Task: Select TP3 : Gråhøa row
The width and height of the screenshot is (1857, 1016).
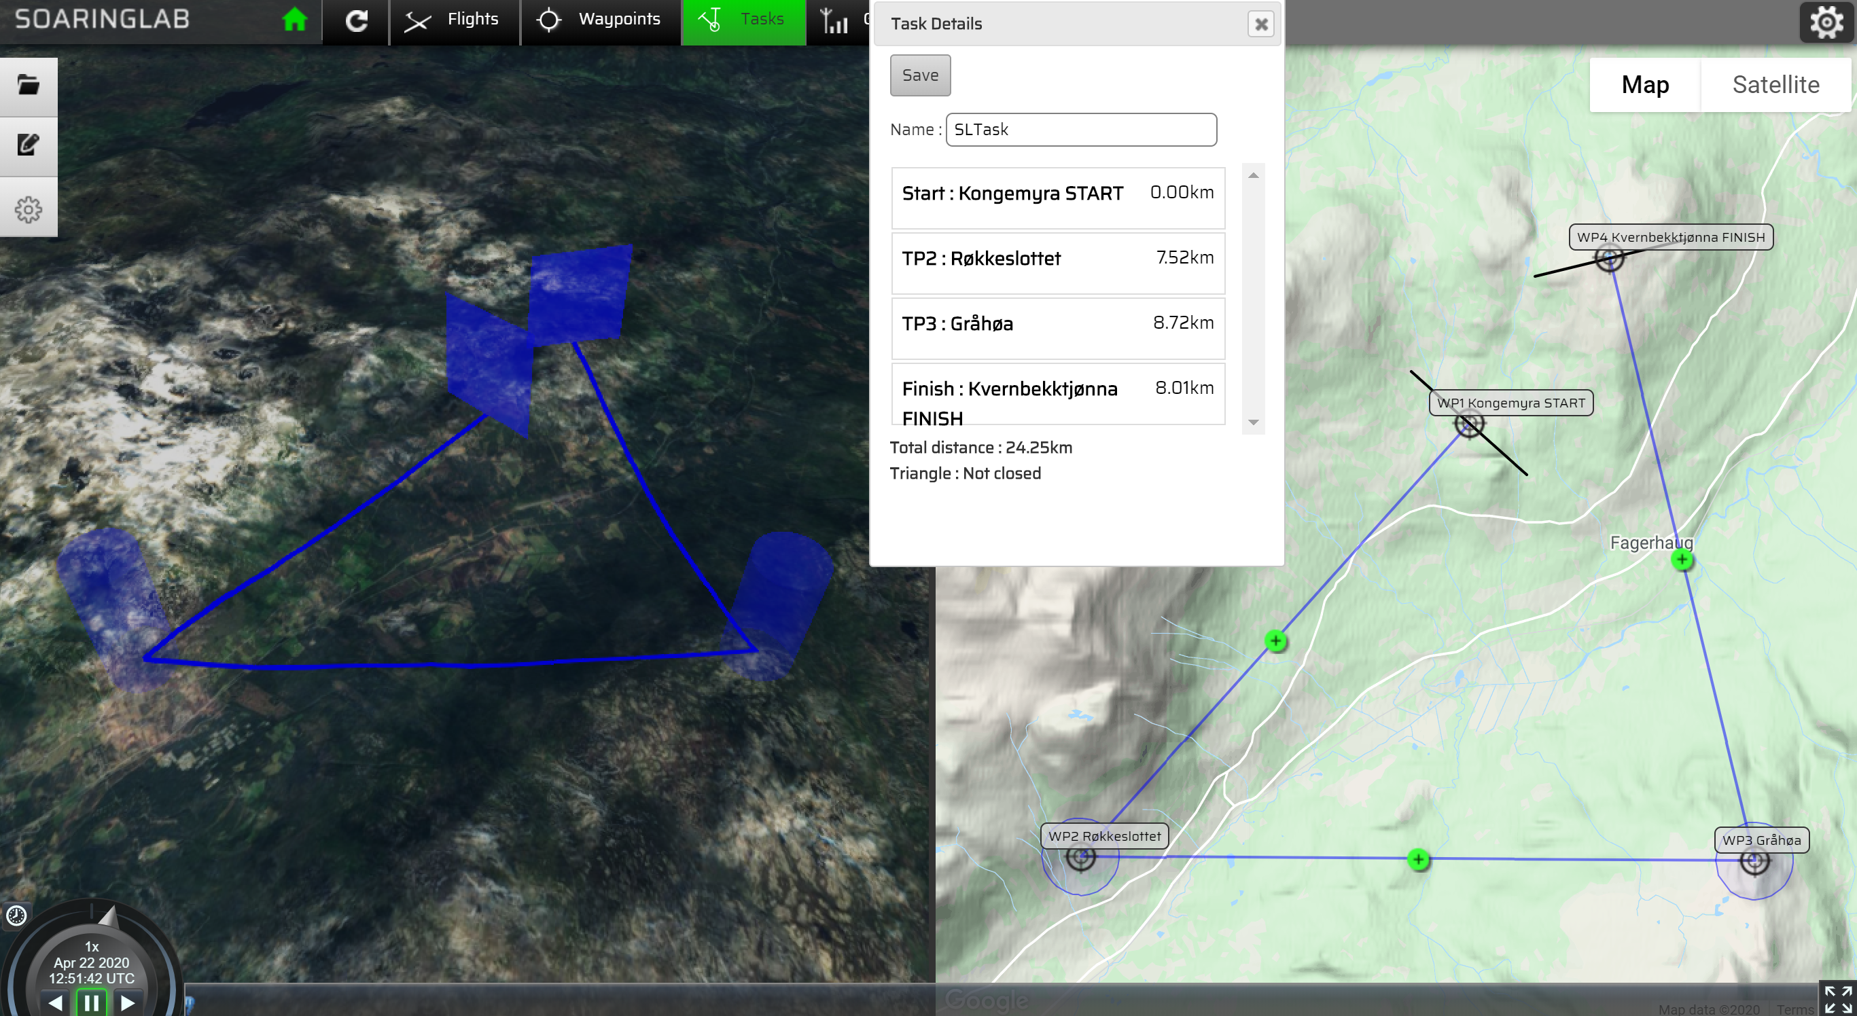Action: click(x=1057, y=329)
